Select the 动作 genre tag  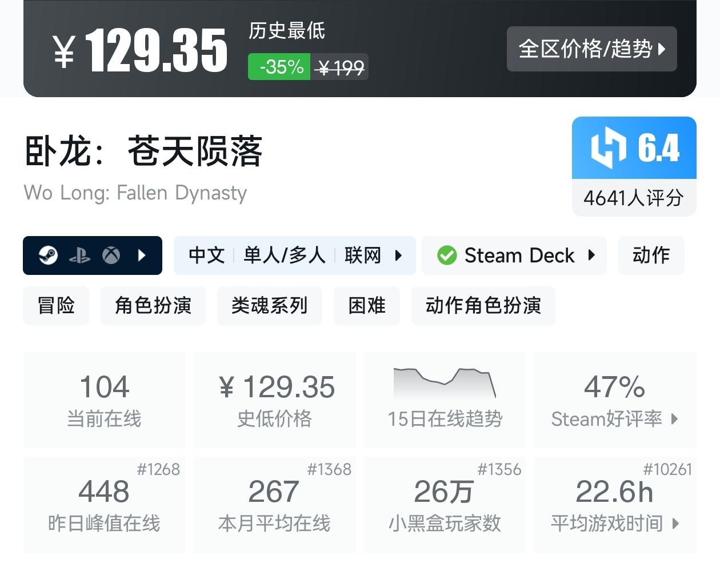click(x=651, y=255)
